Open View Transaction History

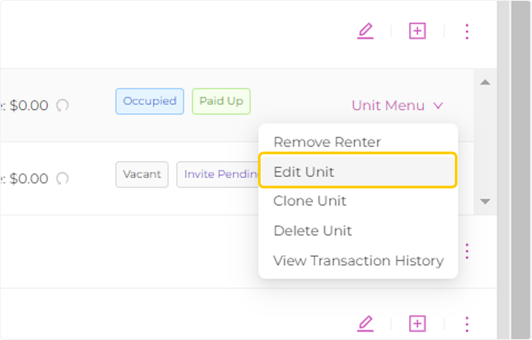[359, 261]
